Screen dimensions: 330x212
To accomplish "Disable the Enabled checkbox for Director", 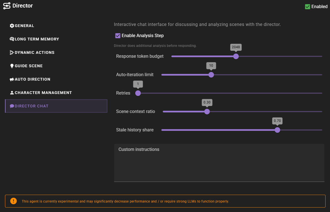I will (307, 7).
